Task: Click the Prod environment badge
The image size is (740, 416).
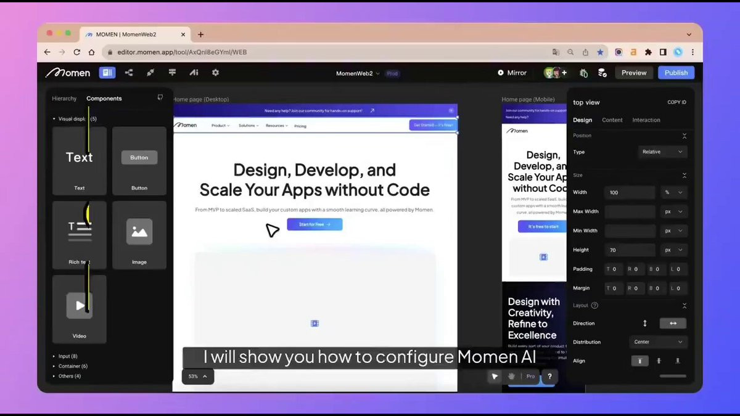Action: [392, 73]
